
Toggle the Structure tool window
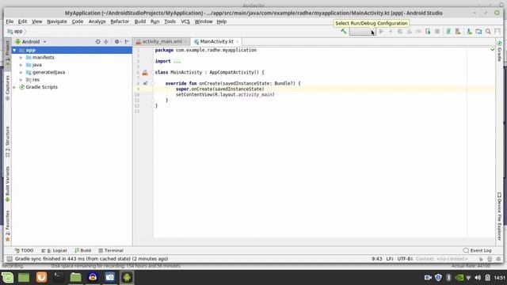click(x=7, y=142)
